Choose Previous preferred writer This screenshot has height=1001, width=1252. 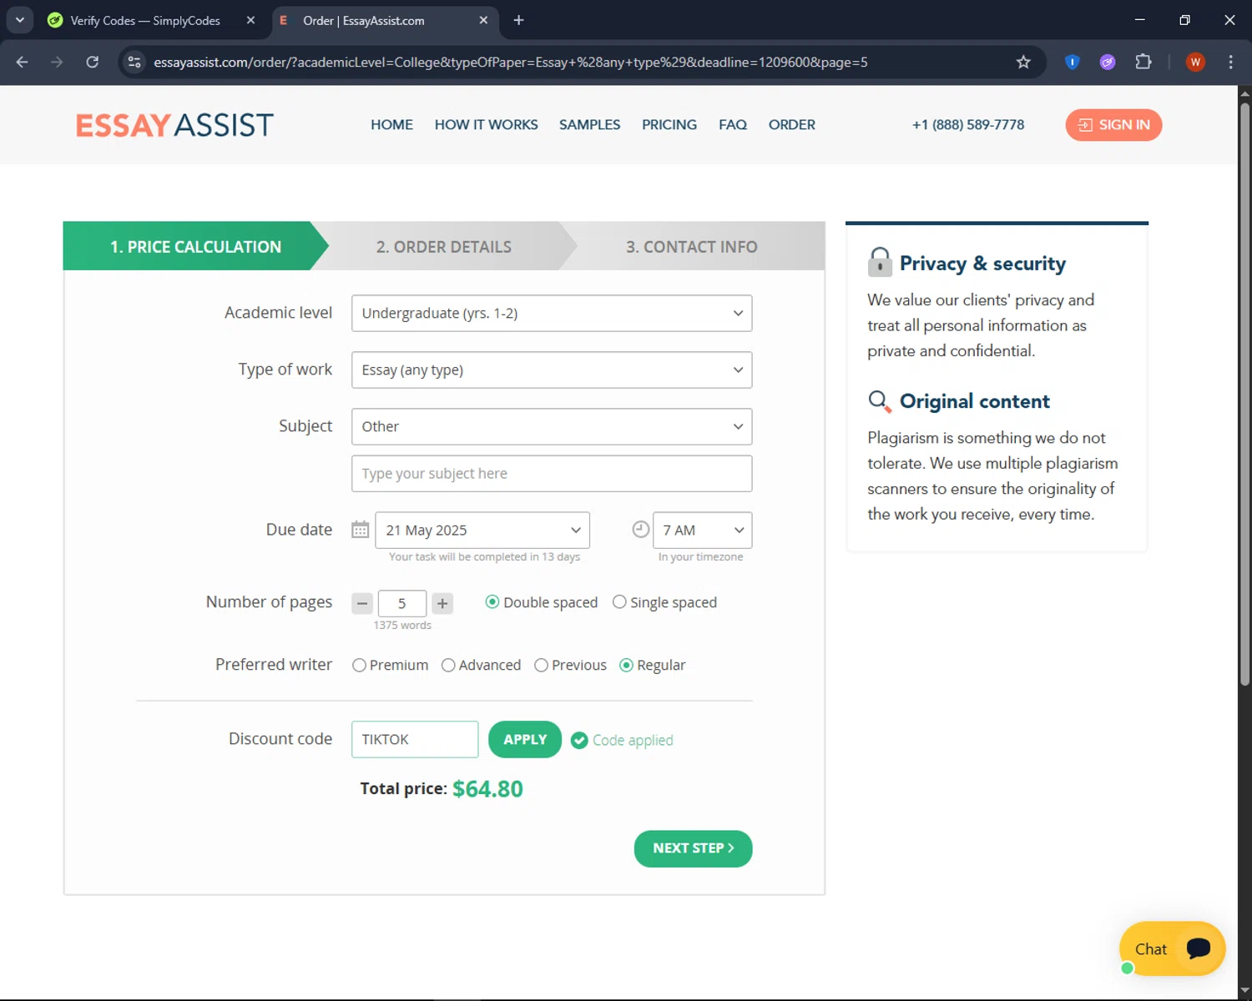tap(541, 665)
